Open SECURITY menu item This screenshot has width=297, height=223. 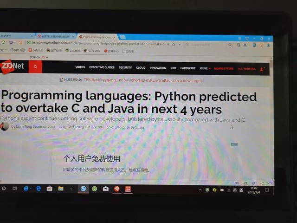[125, 67]
